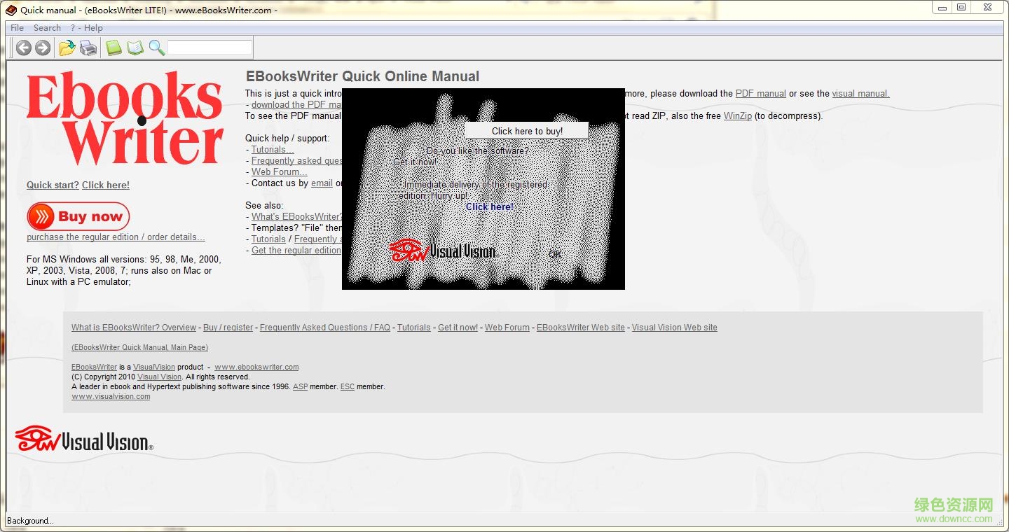This screenshot has height=532, width=1009.
Task: Open a file using the folder toolbar icon
Action: point(67,47)
